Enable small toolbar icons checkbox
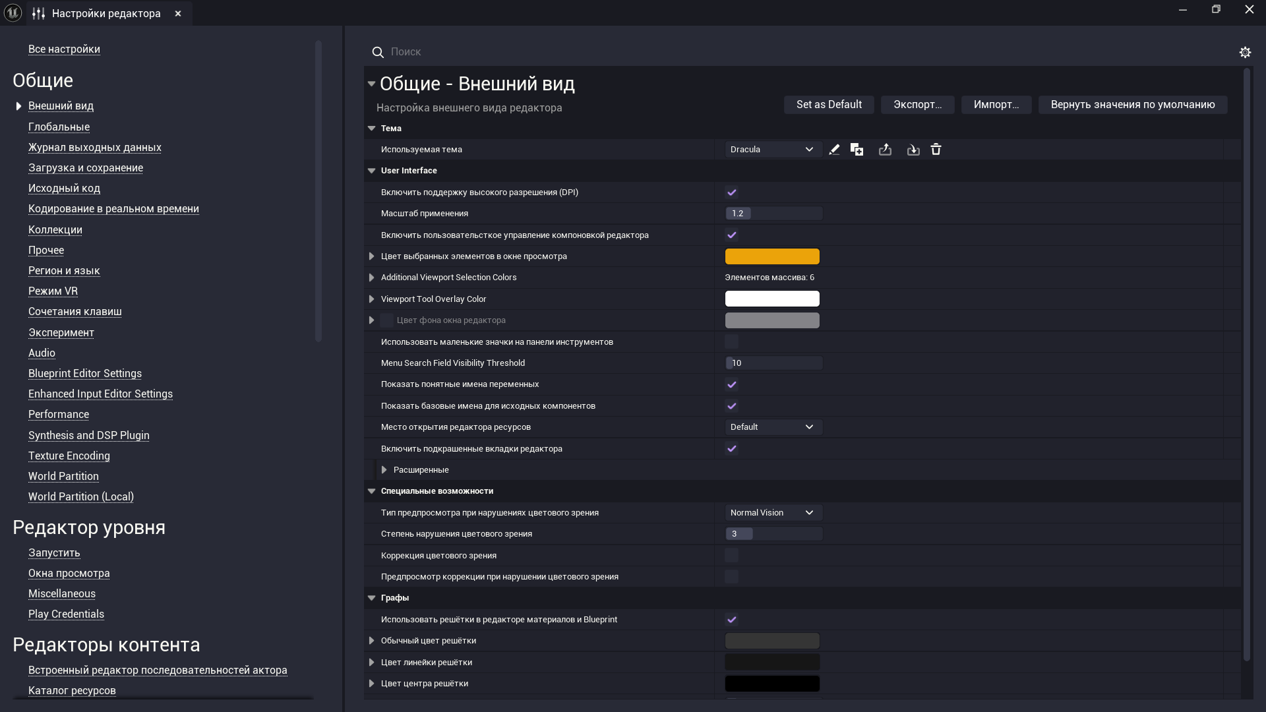 [731, 341]
